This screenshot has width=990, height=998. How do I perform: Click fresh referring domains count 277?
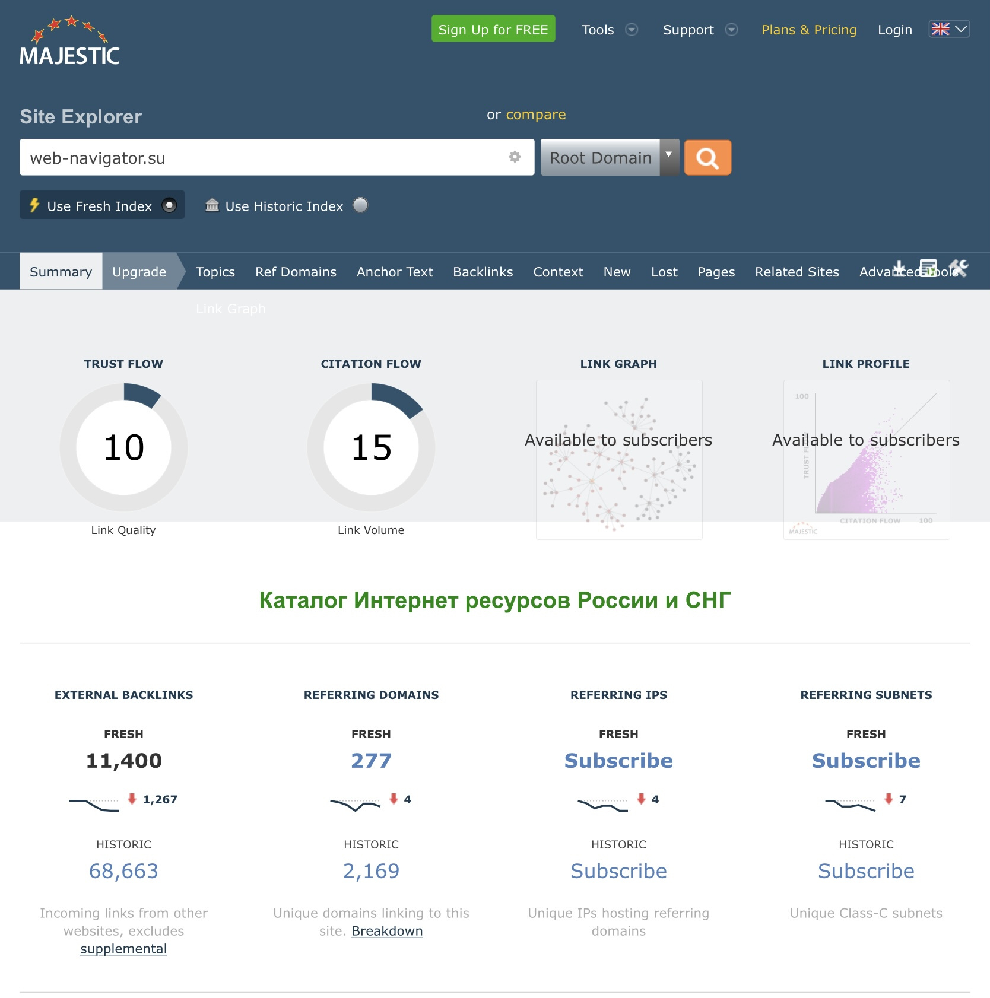tap(371, 760)
